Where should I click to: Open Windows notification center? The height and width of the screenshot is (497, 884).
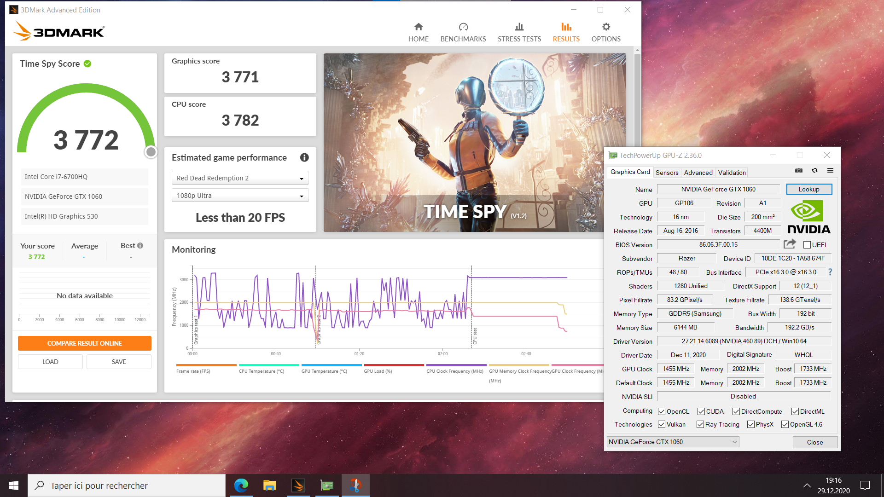click(x=865, y=485)
